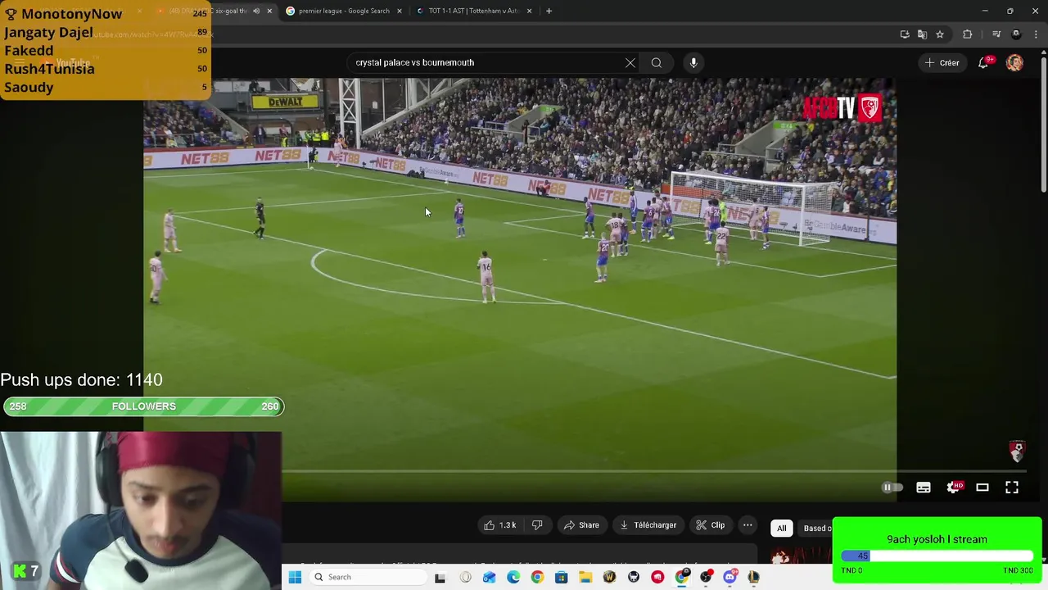Clear the YouTube search box text
This screenshot has width=1048, height=590.
click(x=630, y=62)
